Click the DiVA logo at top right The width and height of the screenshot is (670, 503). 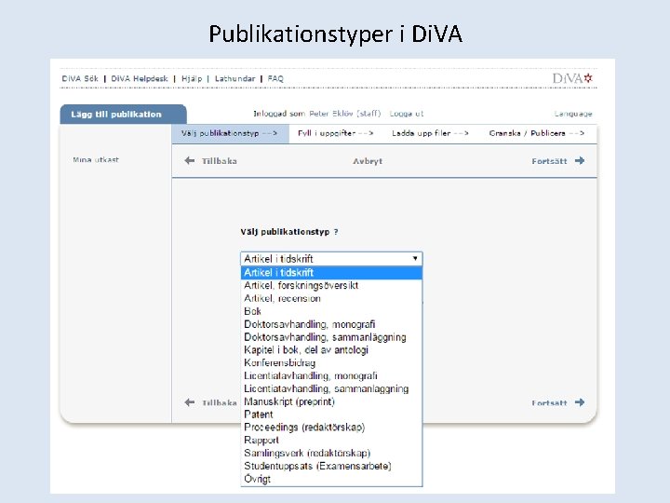(x=572, y=78)
